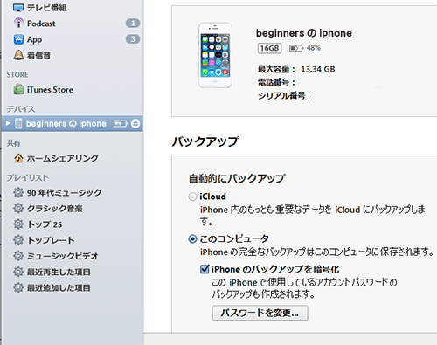
Task: Click gear icon for トップレート
Action: click(18, 240)
